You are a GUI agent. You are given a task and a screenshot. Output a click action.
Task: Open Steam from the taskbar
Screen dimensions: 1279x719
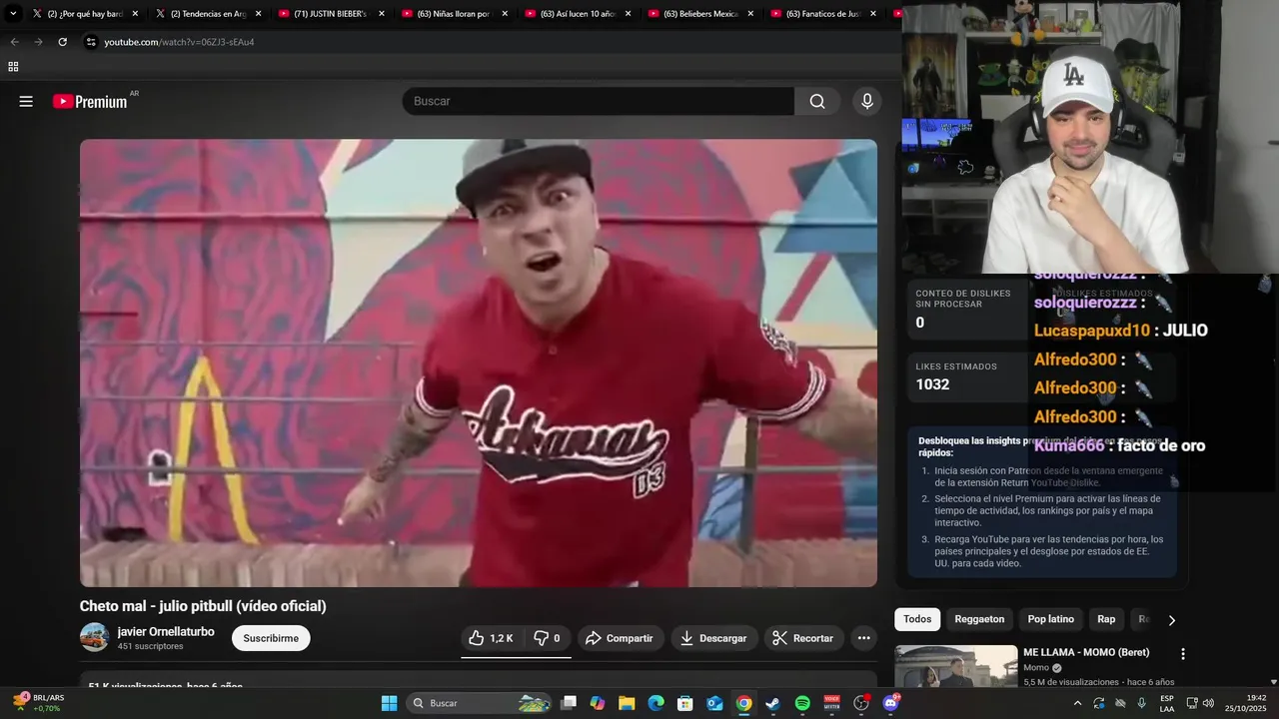click(772, 703)
